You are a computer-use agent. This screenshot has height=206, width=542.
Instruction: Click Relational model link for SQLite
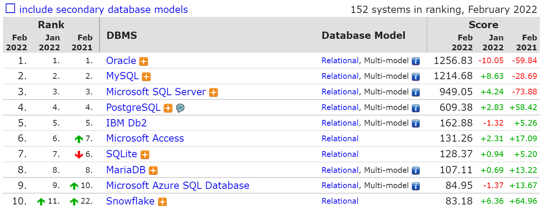(340, 154)
